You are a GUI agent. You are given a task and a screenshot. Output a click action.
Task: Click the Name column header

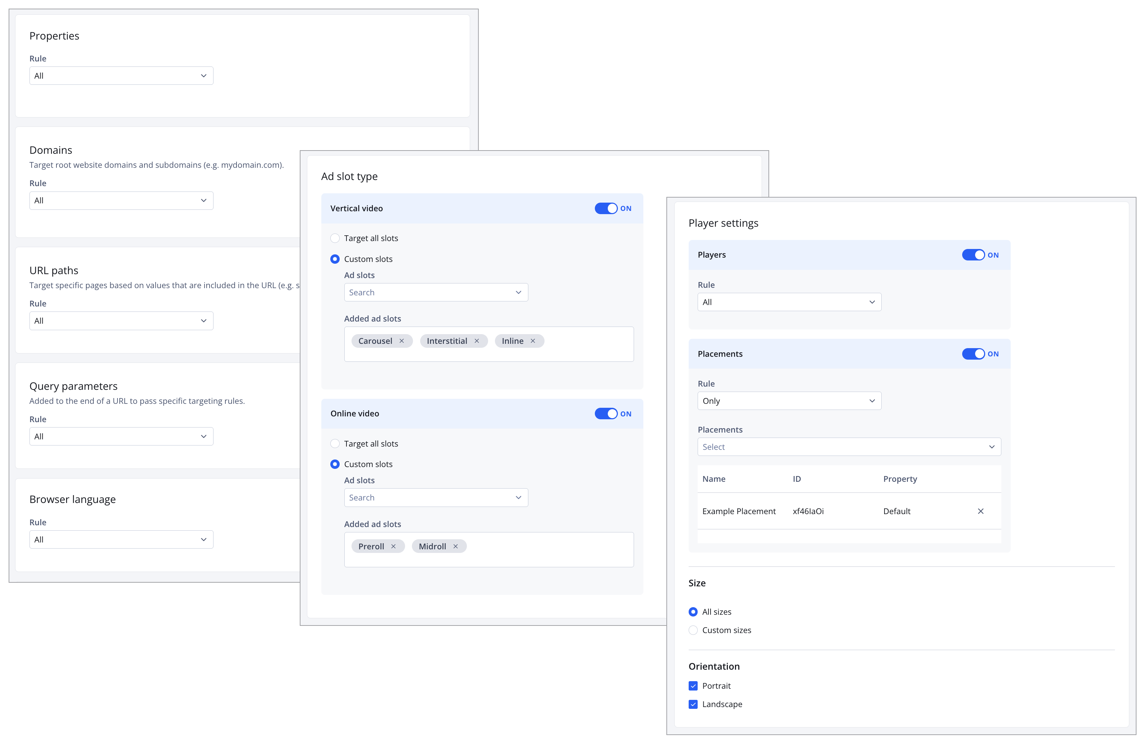coord(714,479)
